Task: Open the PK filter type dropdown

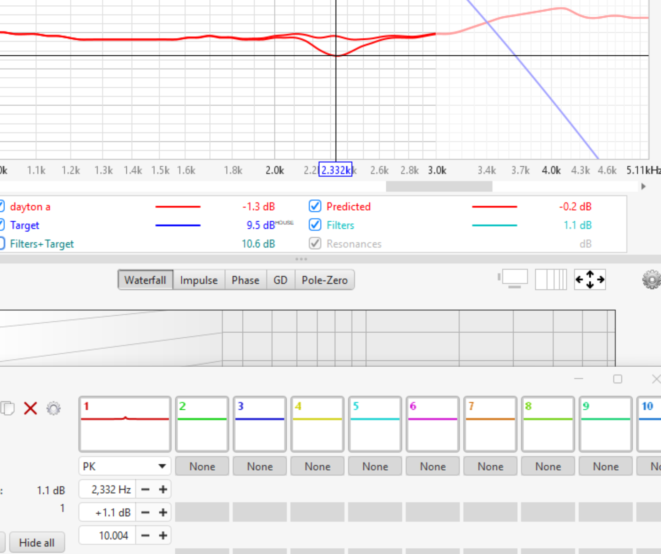Action: (125, 466)
